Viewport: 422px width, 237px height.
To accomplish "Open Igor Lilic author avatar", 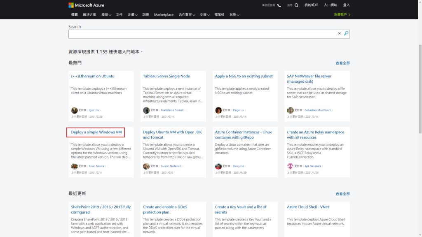I will tap(74, 110).
